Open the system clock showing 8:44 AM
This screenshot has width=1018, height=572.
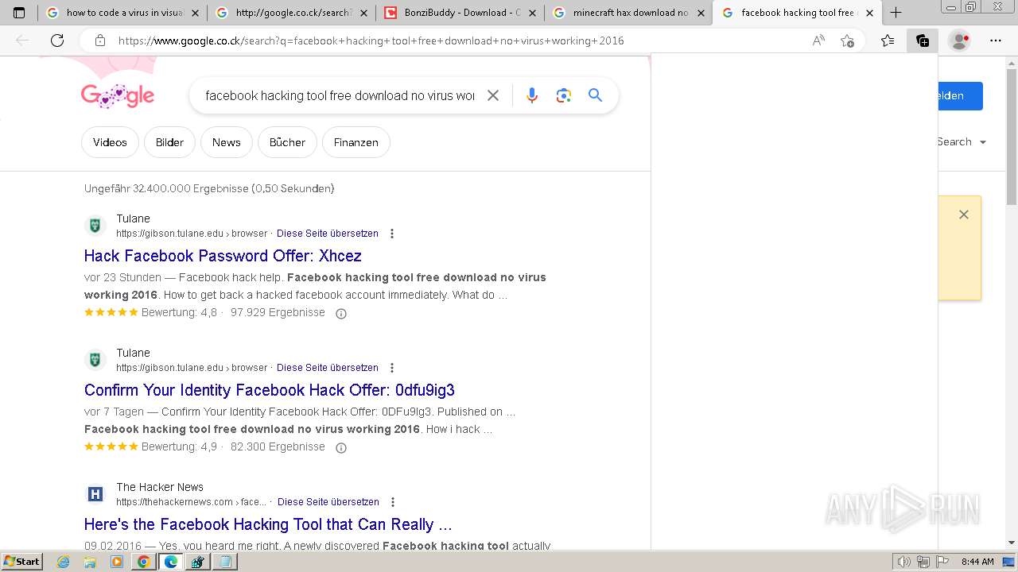[x=977, y=562]
